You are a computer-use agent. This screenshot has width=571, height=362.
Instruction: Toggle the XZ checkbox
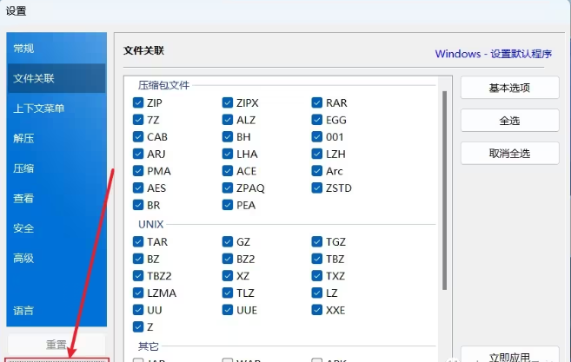227,276
